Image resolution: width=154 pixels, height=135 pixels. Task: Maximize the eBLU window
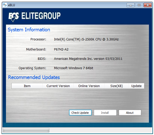click(139, 5)
